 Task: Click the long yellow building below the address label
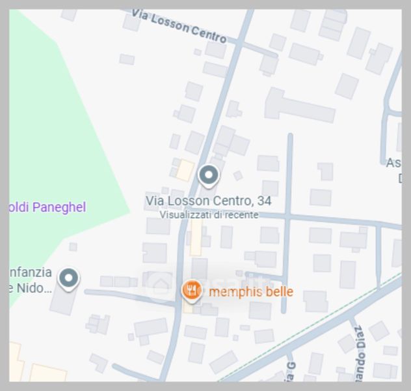pyautogui.click(x=196, y=237)
